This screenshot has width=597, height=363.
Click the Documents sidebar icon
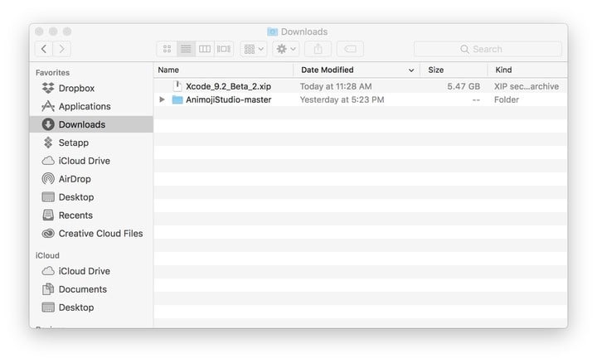click(x=48, y=289)
